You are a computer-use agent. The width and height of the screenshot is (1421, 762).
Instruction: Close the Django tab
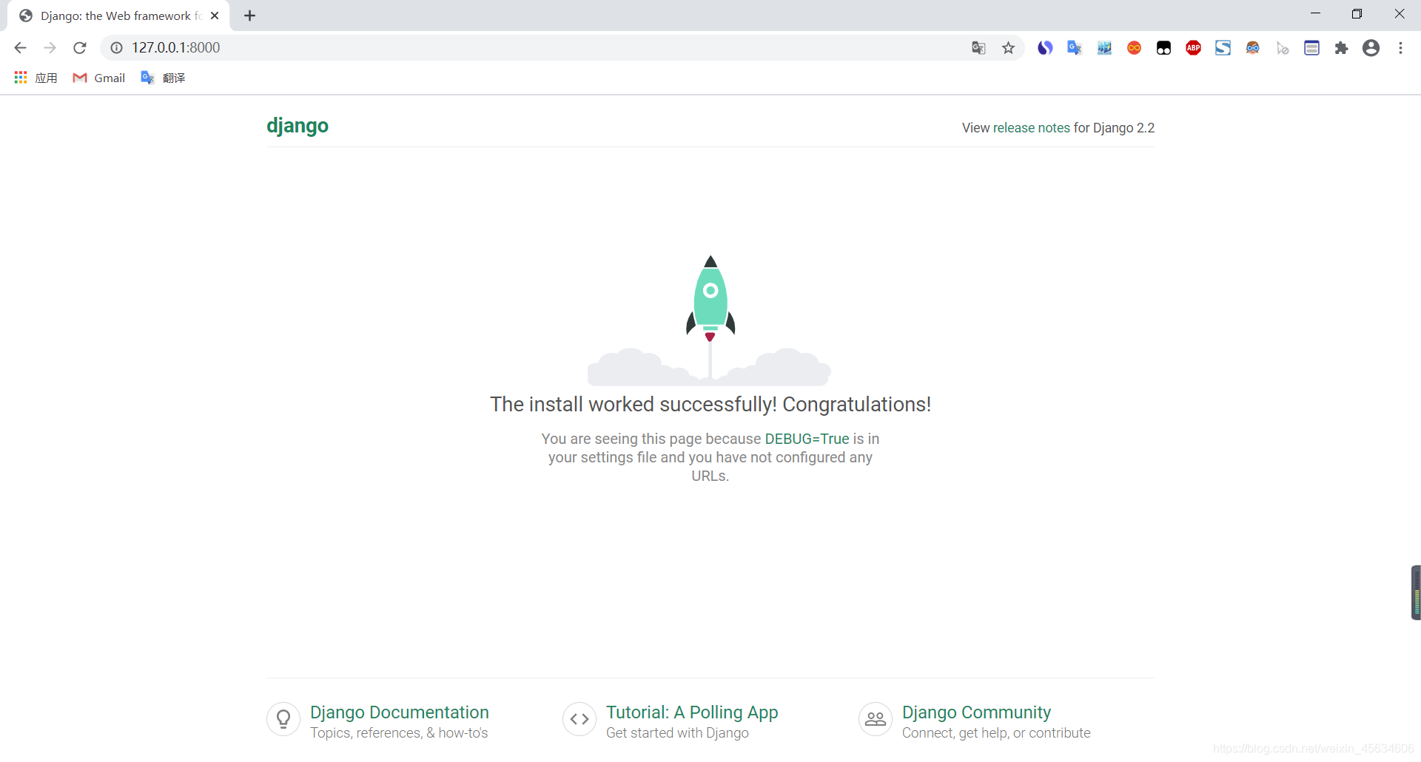coord(215,16)
